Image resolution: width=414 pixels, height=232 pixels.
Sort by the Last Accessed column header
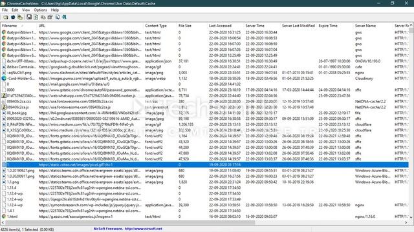[226, 26]
